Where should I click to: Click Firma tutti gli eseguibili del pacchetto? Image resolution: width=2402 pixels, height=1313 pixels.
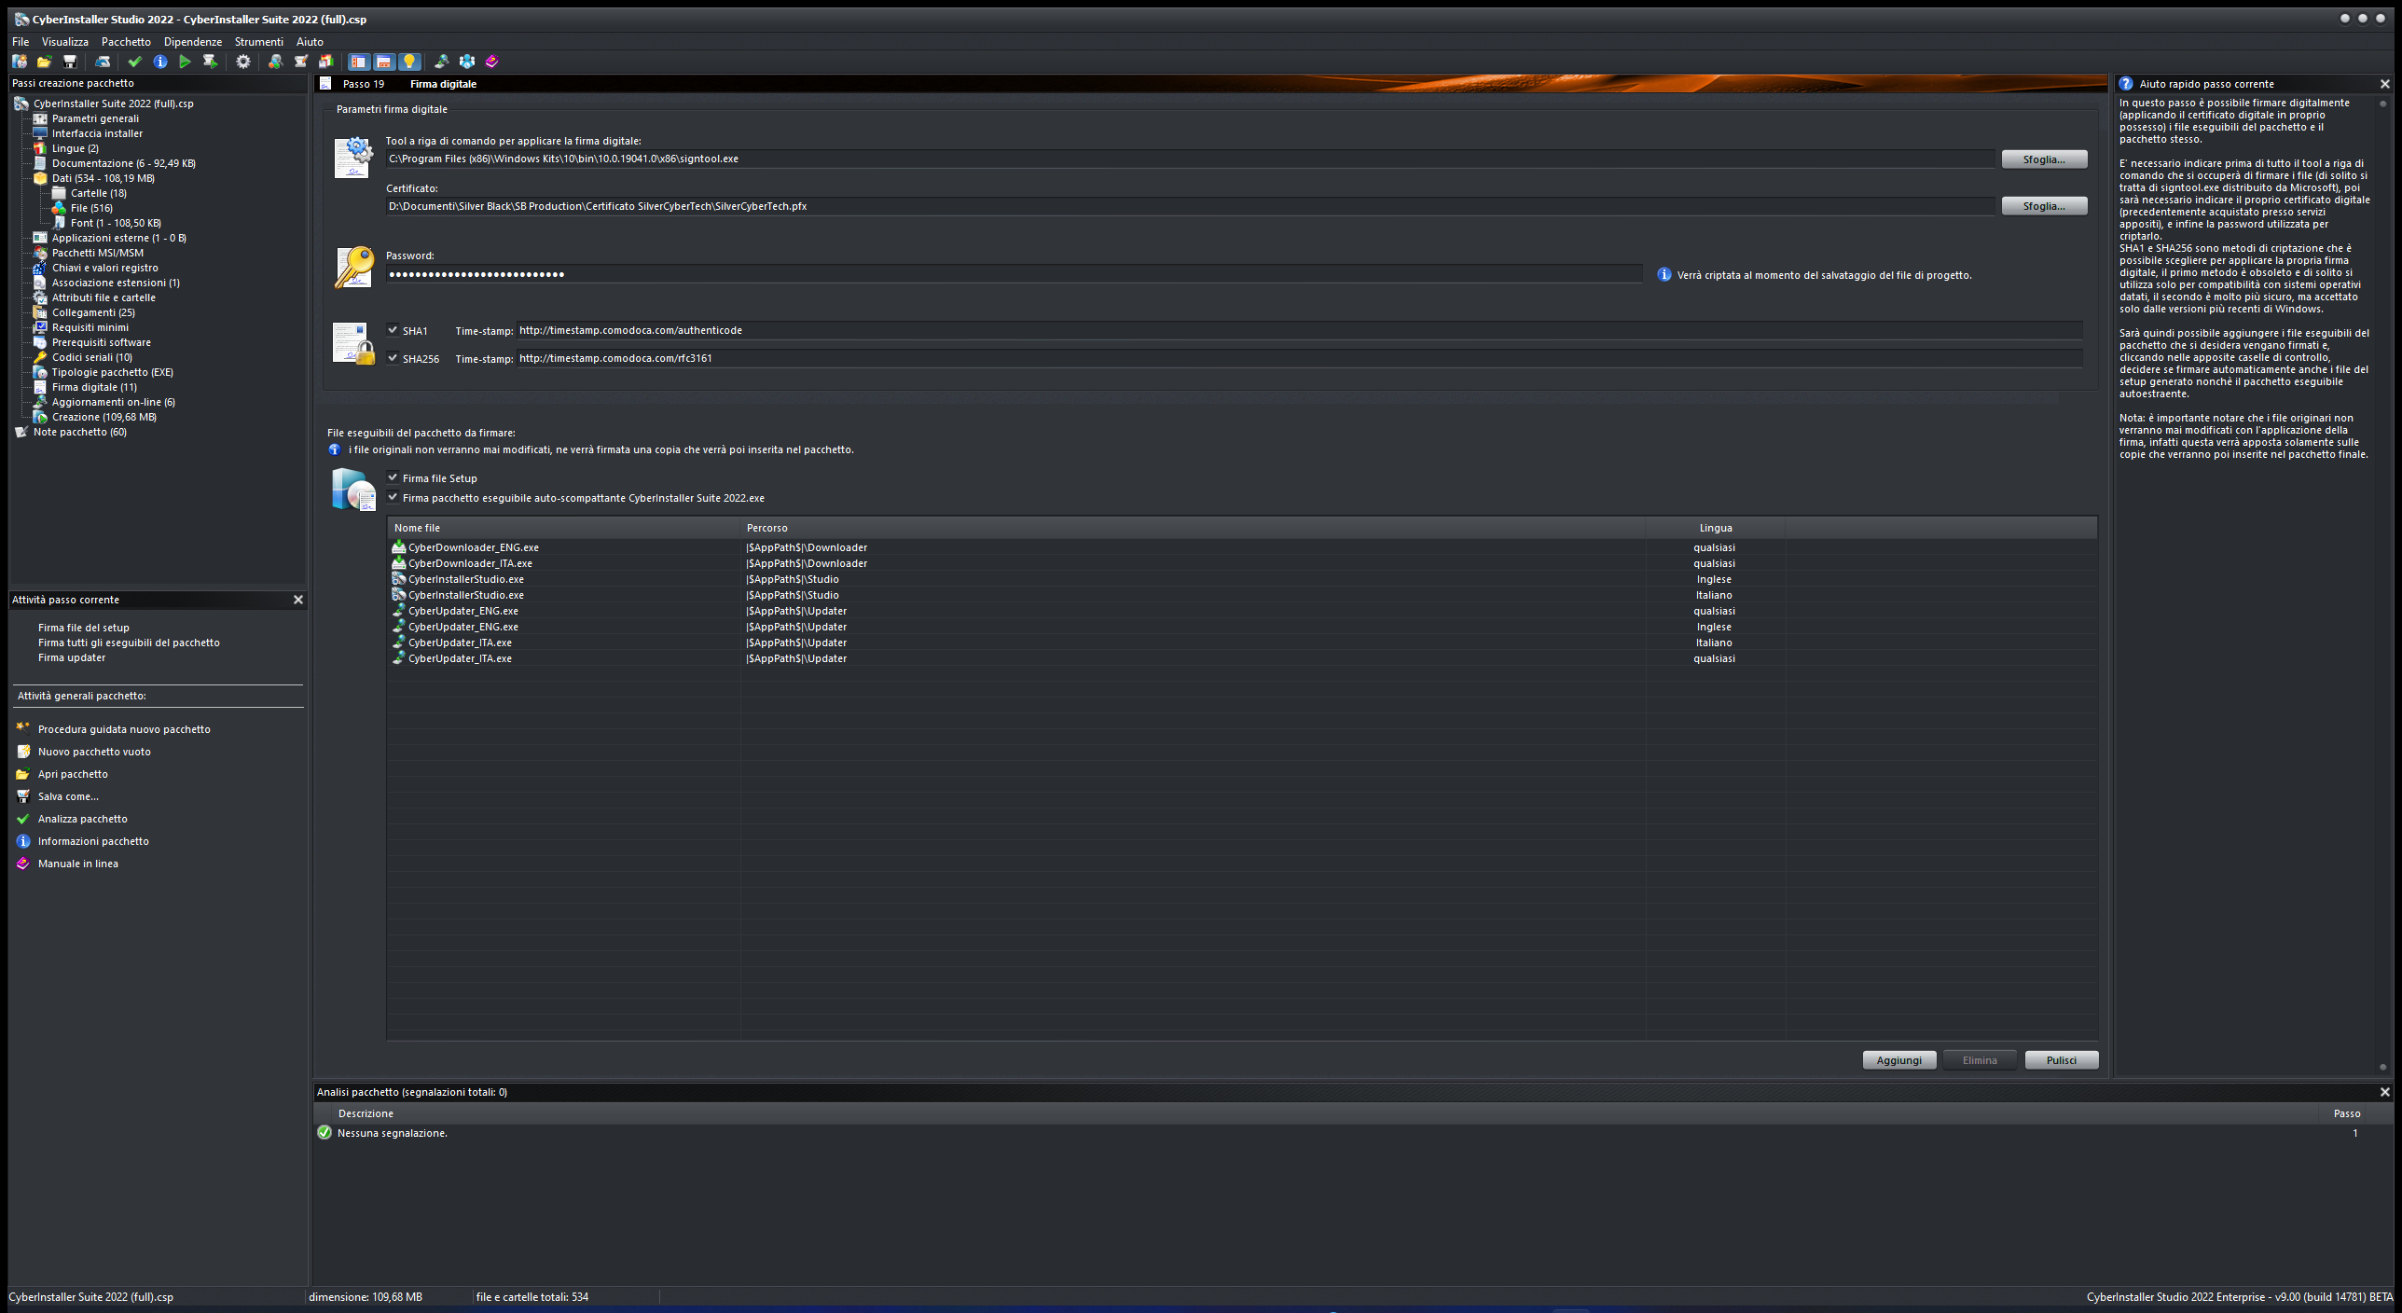pyautogui.click(x=129, y=643)
